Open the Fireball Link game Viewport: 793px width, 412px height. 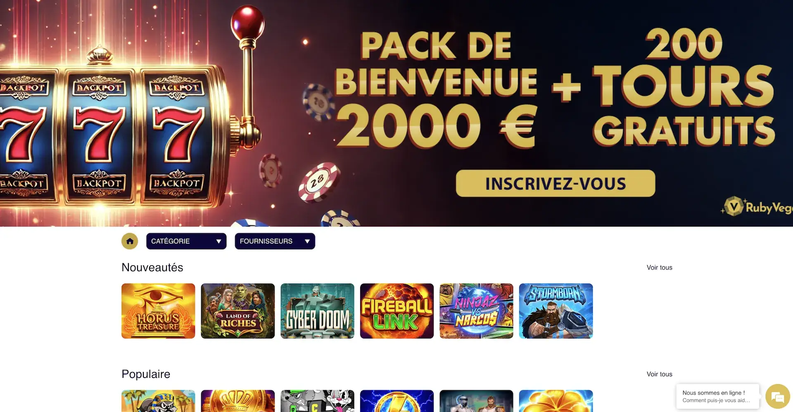click(397, 311)
